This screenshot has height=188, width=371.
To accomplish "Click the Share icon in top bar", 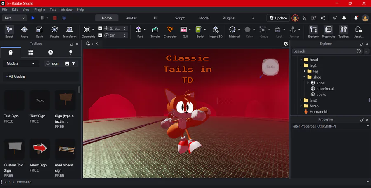I will (323, 18).
